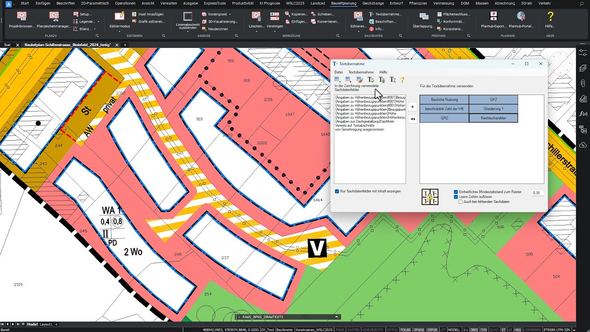This screenshot has height=332, width=590.
Task: Click Info... in Sachdaten group
Action: pyautogui.click(x=377, y=29)
